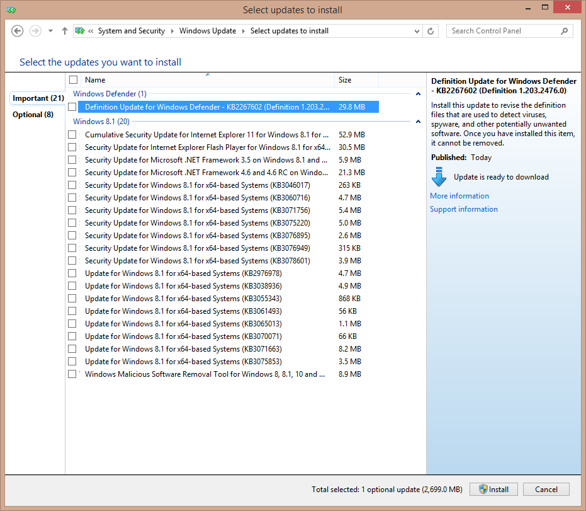Select Update for Windows 8.1 KB3070071 row
Viewport: 586px width, 511px height.
228,336
